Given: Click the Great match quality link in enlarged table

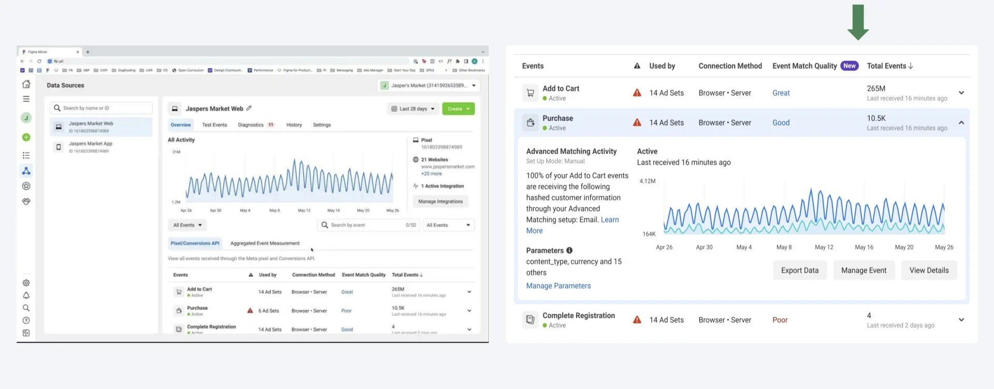Looking at the screenshot, I should (x=781, y=93).
